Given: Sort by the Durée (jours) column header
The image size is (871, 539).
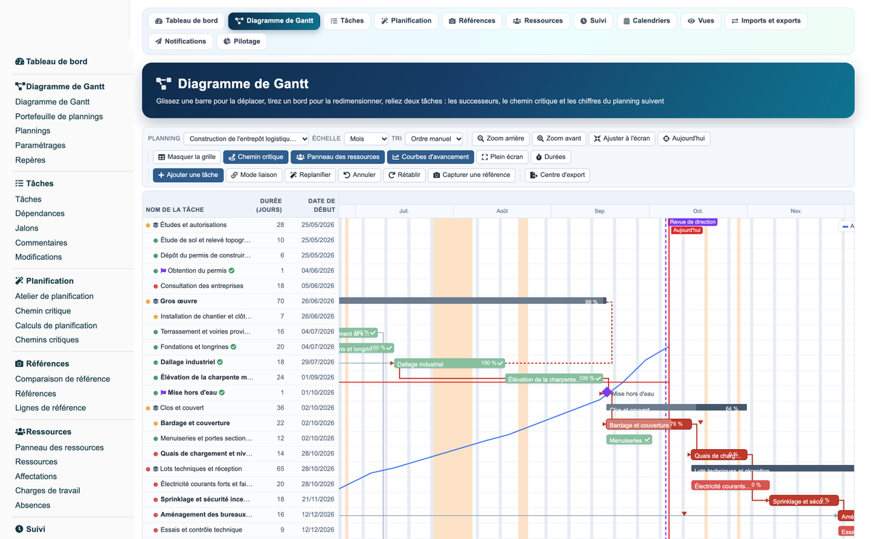Looking at the screenshot, I should pyautogui.click(x=270, y=205).
